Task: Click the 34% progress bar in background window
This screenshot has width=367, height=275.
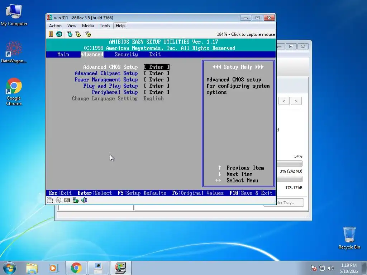Action: [289, 163]
